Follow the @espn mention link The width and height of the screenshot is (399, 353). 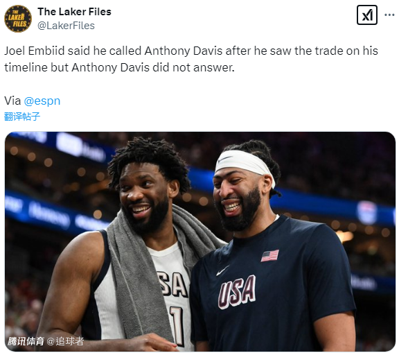[x=42, y=101]
